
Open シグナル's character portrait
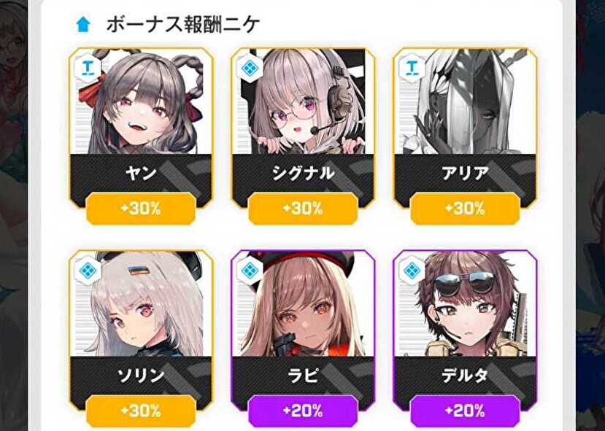[304, 101]
